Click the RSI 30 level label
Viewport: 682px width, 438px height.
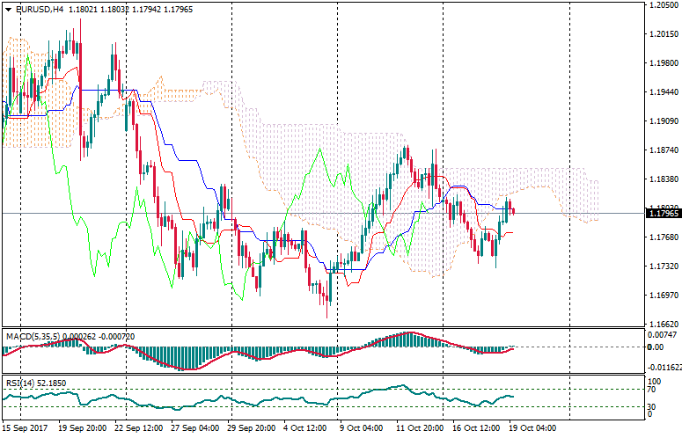(653, 406)
